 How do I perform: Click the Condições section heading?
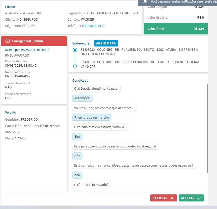[80, 81]
